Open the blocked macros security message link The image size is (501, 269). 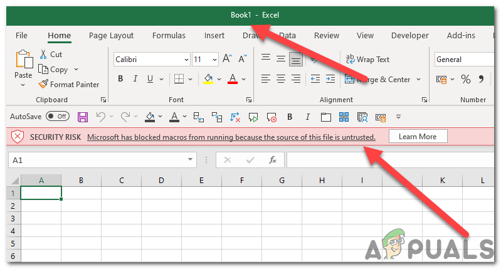[231, 137]
